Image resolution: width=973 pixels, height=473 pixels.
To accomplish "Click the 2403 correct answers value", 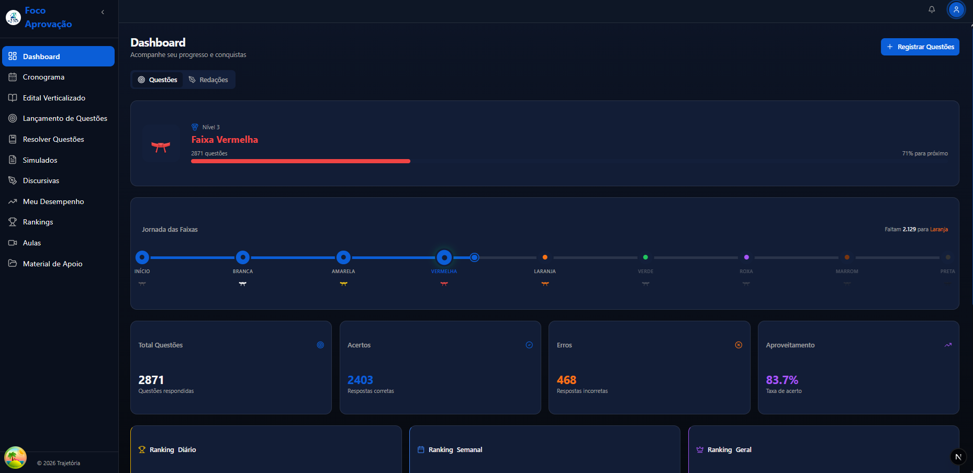I will pos(360,380).
